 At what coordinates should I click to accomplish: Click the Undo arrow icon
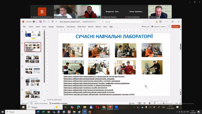[44, 22]
